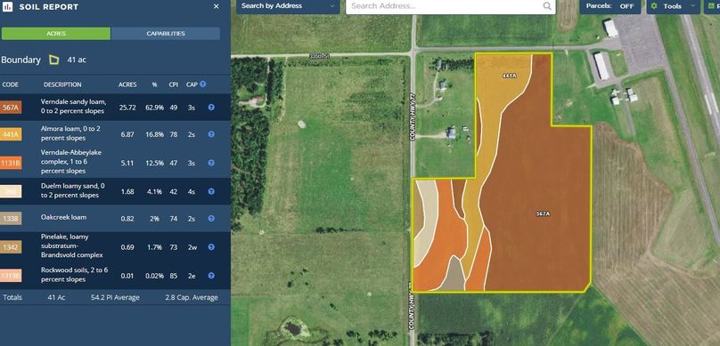The image size is (720, 346).
Task: Open info icon for Oakcreek loam row
Action: (211, 219)
